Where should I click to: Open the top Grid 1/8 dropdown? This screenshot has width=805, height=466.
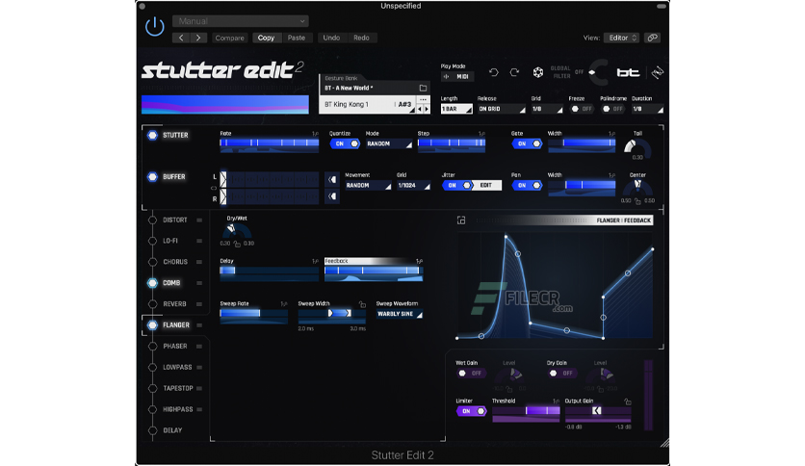[547, 109]
